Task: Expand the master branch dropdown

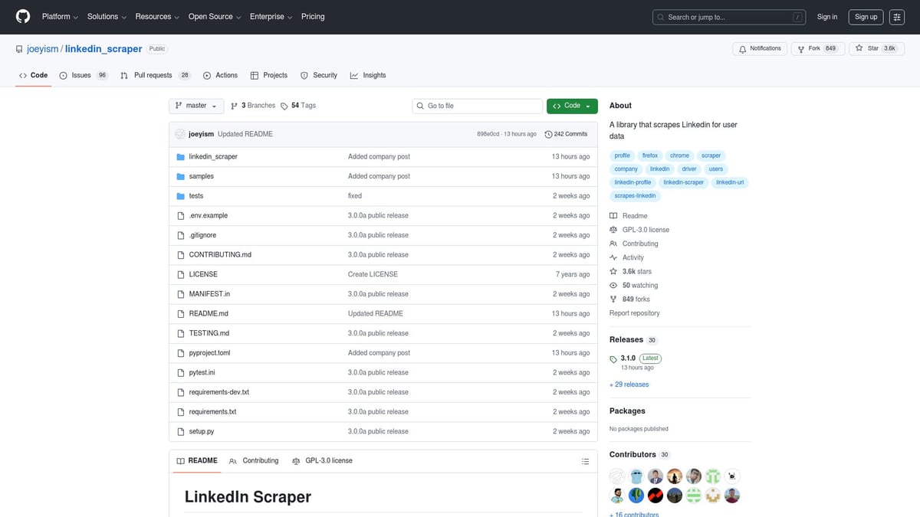Action: pos(196,106)
